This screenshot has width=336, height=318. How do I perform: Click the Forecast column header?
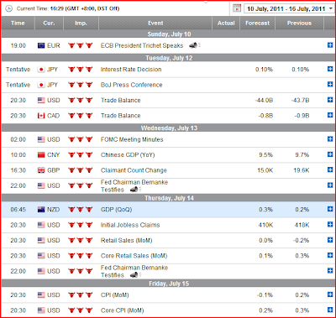[257, 23]
